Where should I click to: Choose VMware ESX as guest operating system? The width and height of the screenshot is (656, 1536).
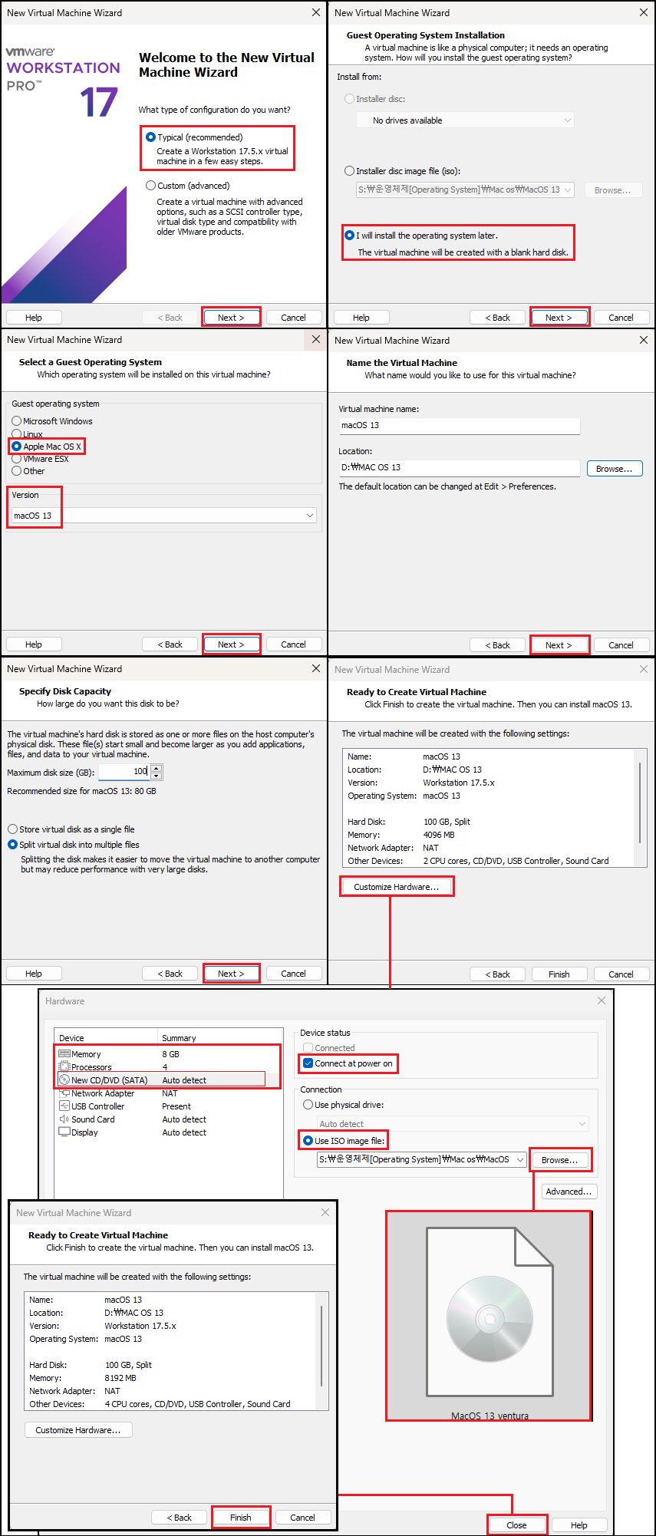coord(17,459)
